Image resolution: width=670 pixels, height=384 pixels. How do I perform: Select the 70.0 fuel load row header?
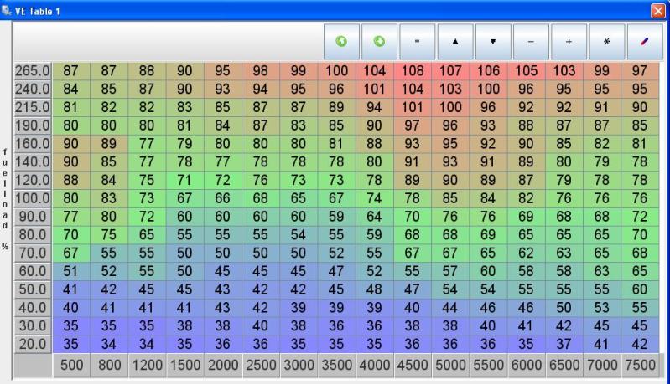33,253
